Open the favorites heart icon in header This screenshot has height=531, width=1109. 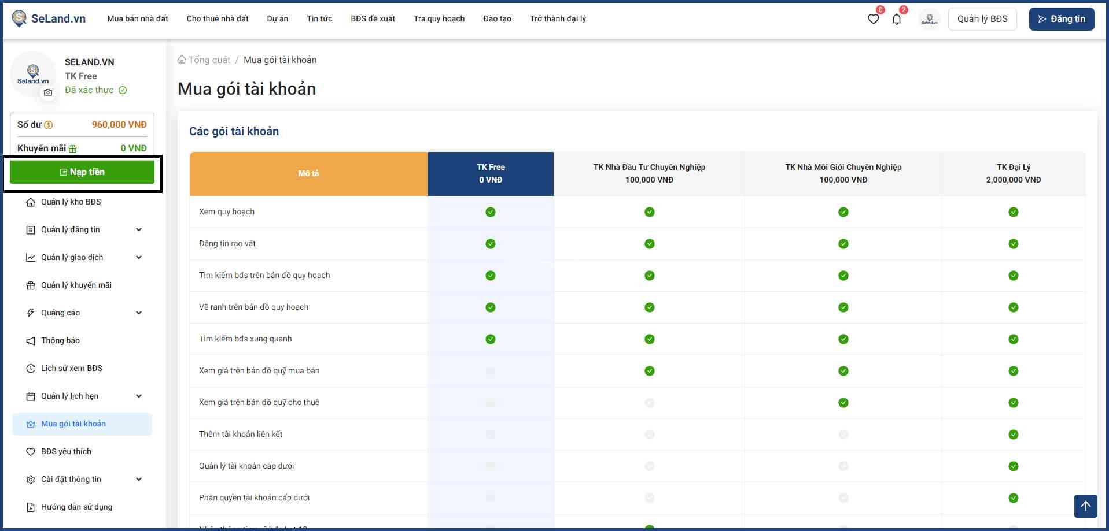pyautogui.click(x=873, y=19)
